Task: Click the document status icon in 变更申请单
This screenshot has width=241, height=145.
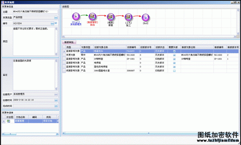Action: point(8,121)
